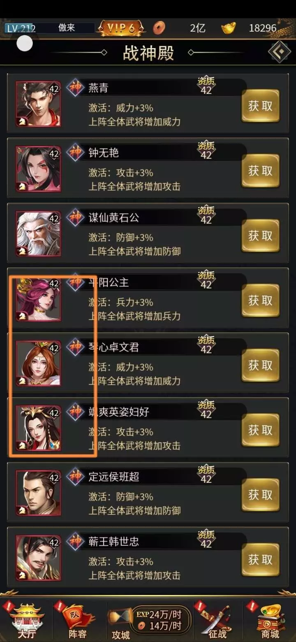Tap the diamond back icon near title
296x642 pixels.
[280, 52]
